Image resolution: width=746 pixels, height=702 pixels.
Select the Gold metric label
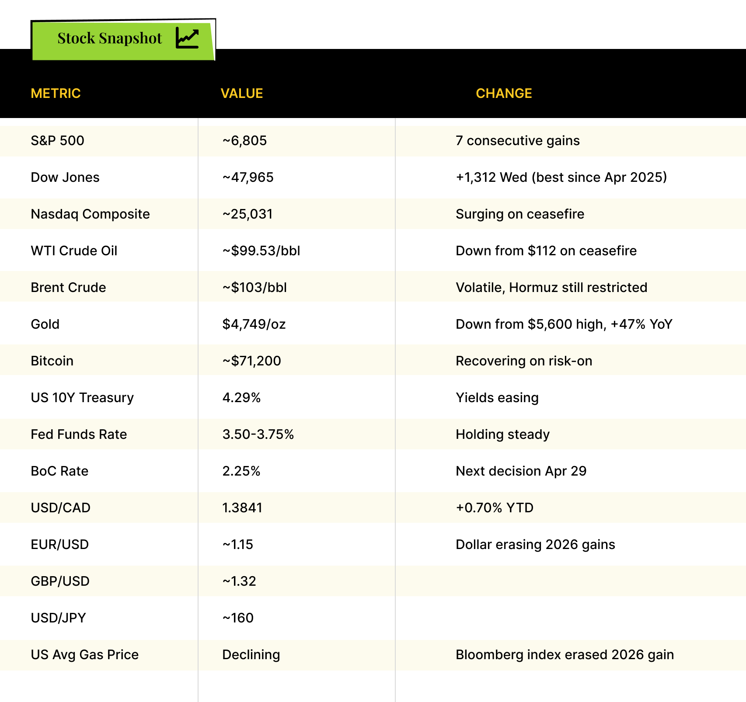click(45, 324)
